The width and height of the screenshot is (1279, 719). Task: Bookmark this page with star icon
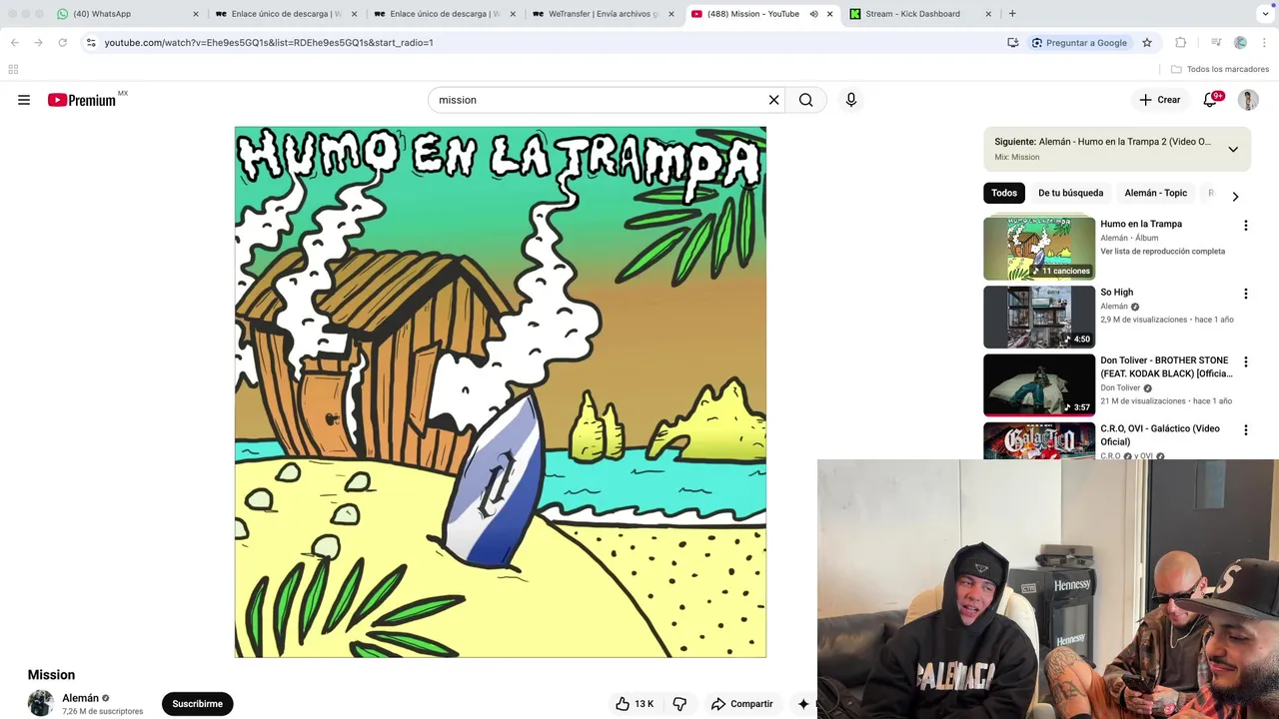coord(1147,43)
